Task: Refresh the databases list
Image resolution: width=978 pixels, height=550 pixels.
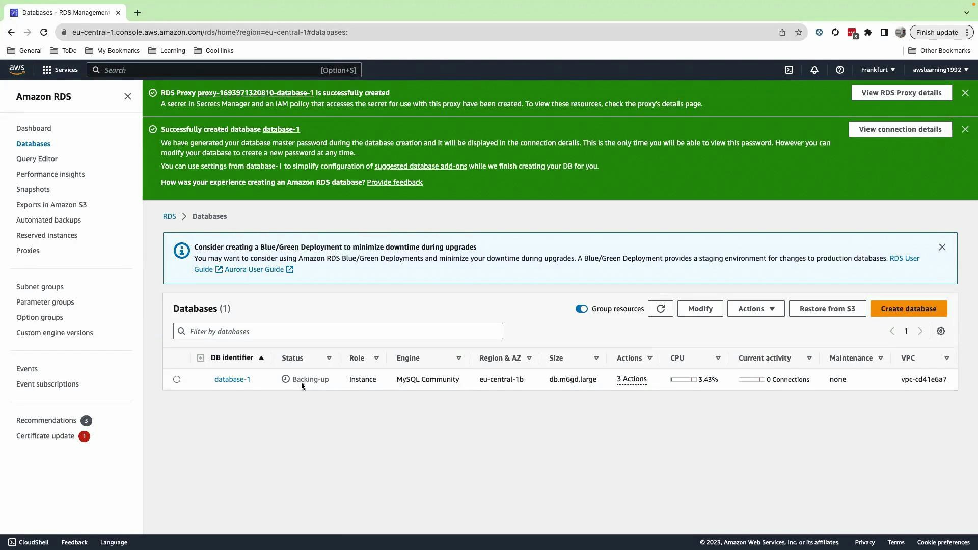Action: pyautogui.click(x=661, y=309)
